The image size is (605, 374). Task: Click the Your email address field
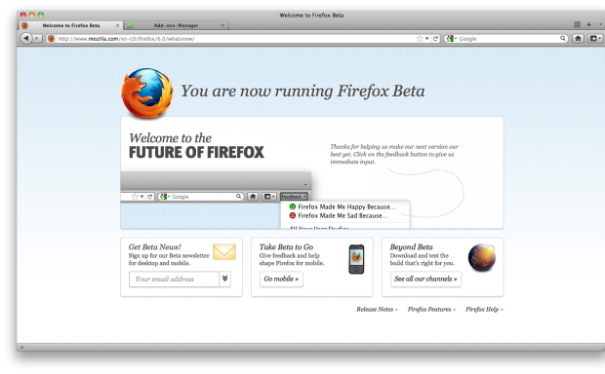(174, 279)
